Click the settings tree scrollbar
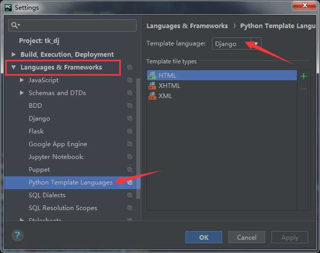Viewport: 320px width, 253px height. [138, 139]
